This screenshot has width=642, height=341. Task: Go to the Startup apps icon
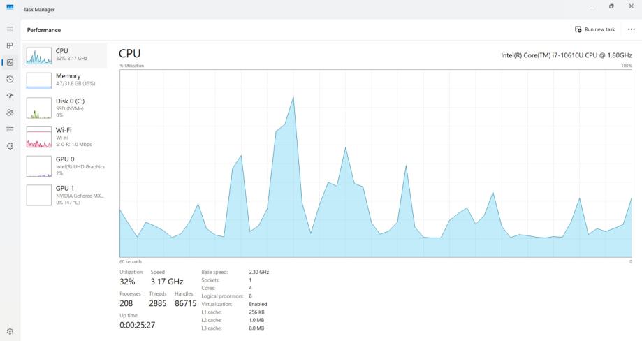10,96
